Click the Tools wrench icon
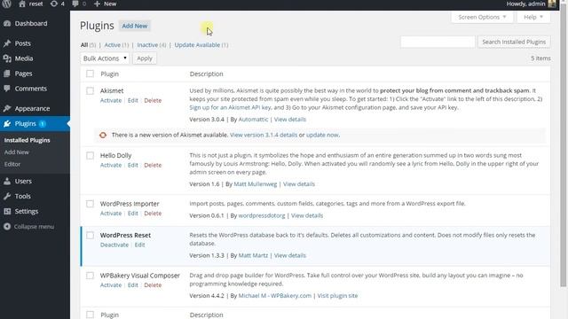568x319 pixels. [7, 196]
